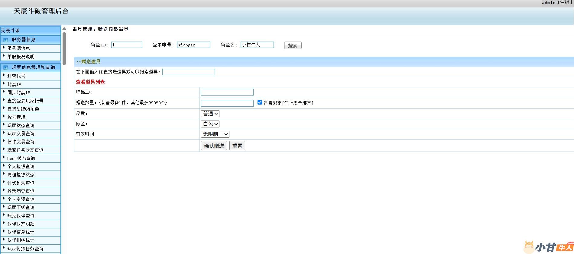Click the arrow icon beside boss状态查询

pyautogui.click(x=4, y=158)
